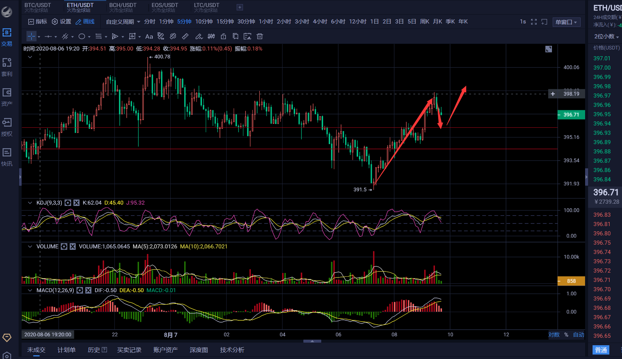
Task: Click the ruler measurement tool icon
Action: pos(185,36)
